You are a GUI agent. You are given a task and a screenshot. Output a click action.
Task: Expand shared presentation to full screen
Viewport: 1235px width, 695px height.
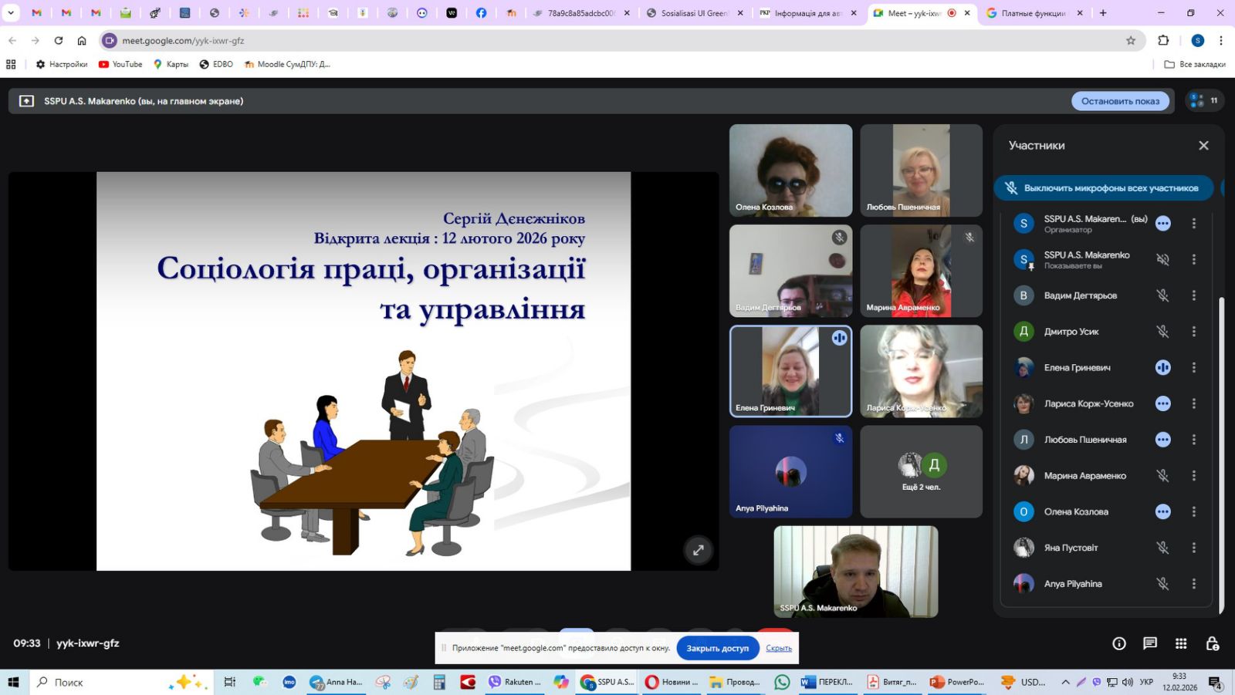698,550
